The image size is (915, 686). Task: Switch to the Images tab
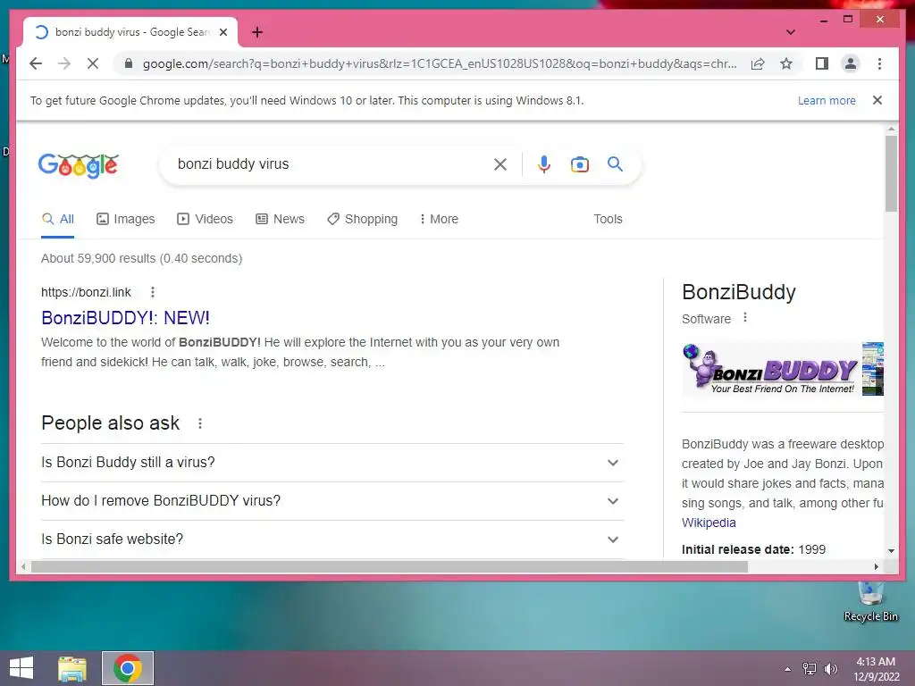[125, 219]
